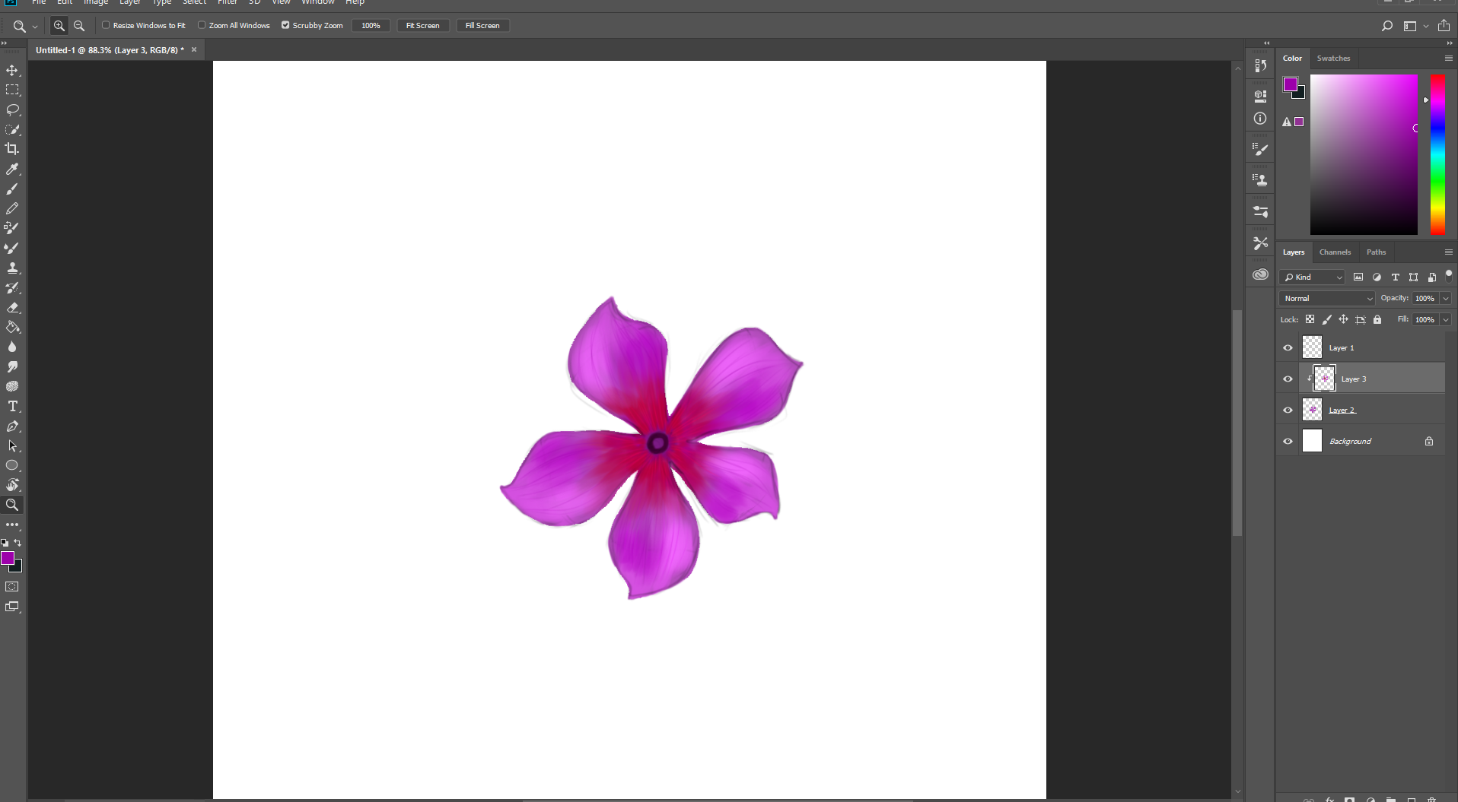Select the Paint Bucket tool
The height and width of the screenshot is (802, 1458).
[12, 327]
